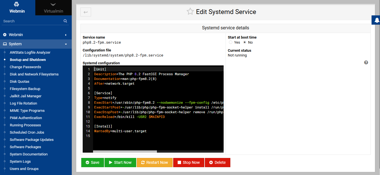380x175 pixels.
Task: Click the [Service] line in editor
Action: tap(103, 93)
